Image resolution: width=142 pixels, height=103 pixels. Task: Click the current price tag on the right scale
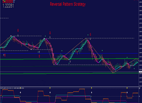click(x=140, y=72)
